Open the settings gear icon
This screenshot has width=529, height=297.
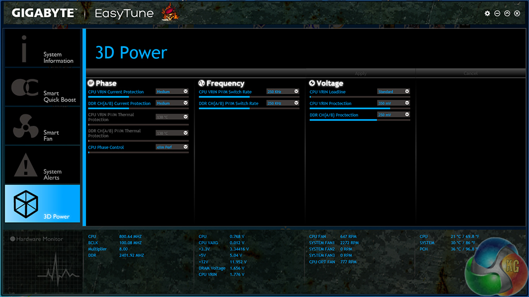pyautogui.click(x=487, y=13)
